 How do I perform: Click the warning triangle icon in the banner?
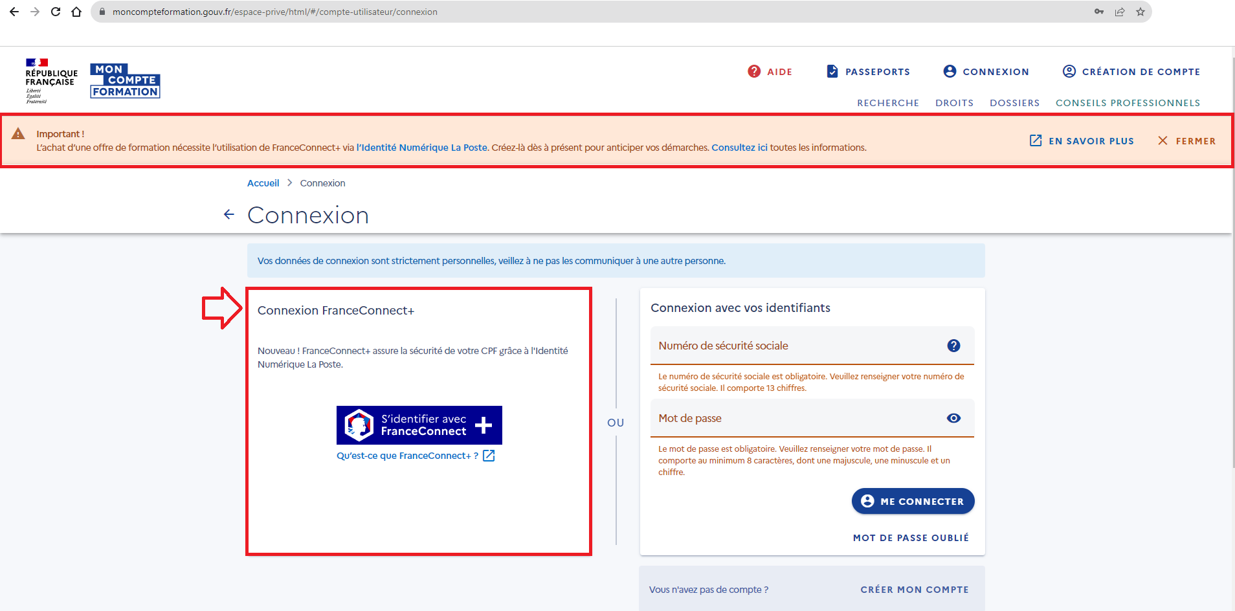click(x=18, y=134)
